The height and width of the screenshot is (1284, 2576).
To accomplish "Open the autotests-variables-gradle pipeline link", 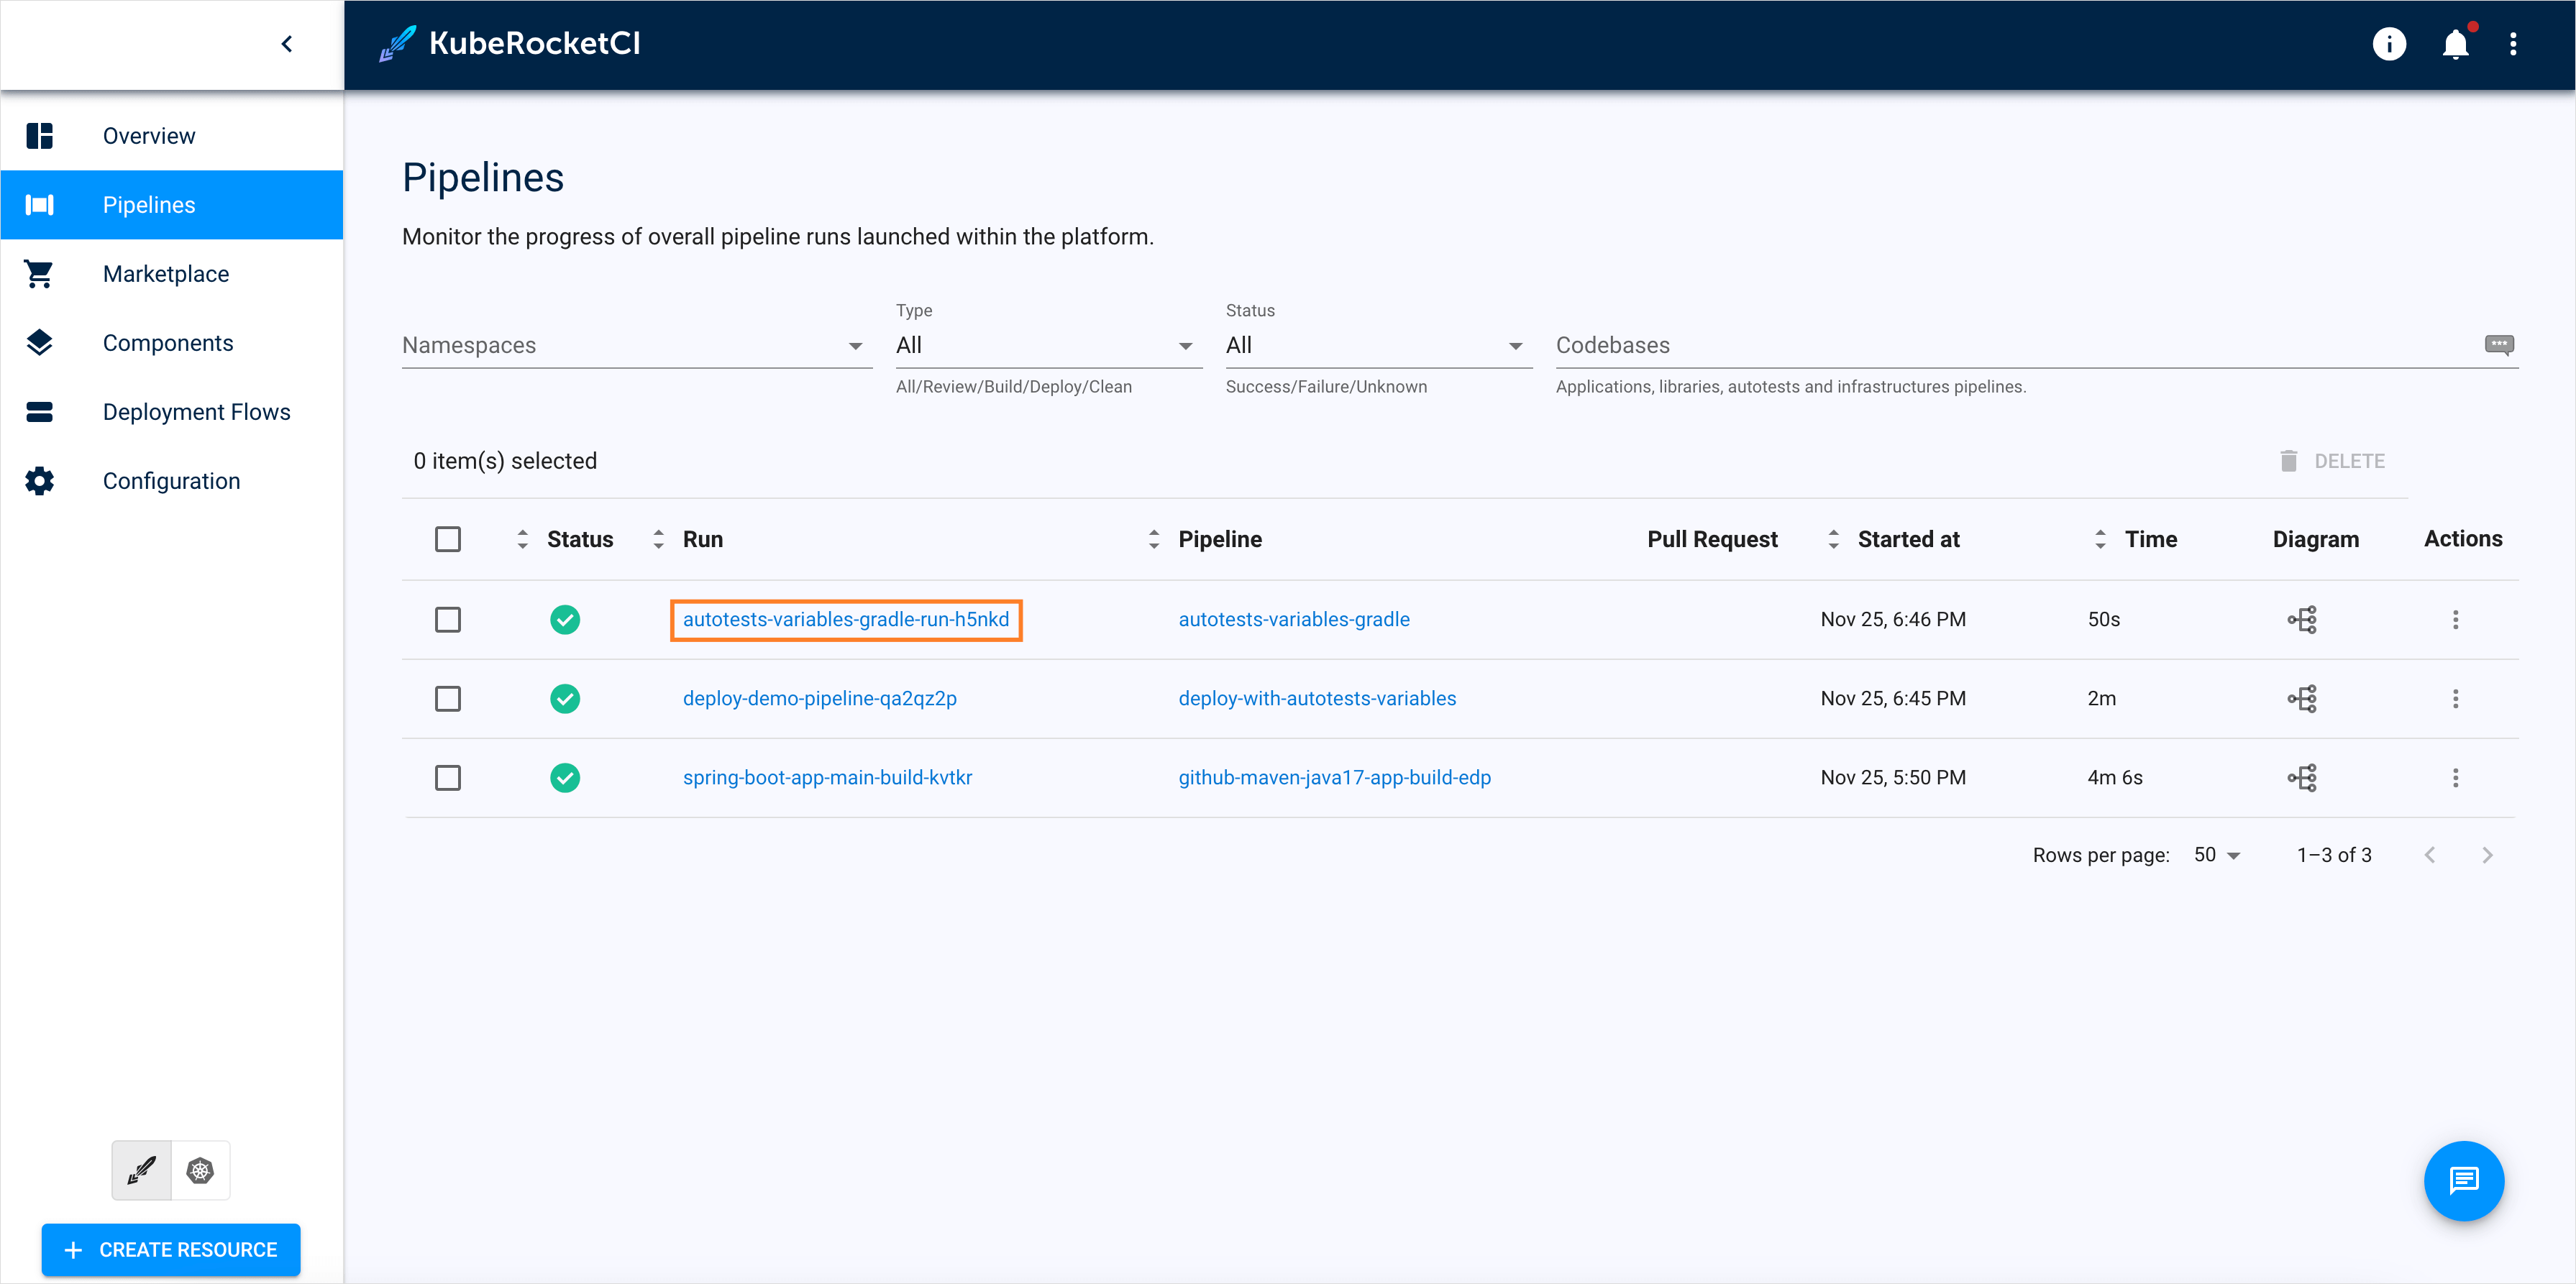I will 1294,619.
